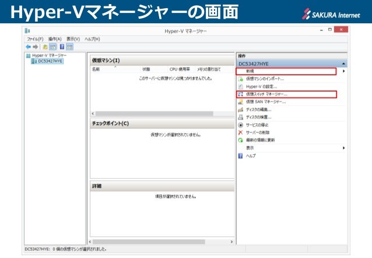Click ヘルプ in the actions pane

tap(251, 156)
